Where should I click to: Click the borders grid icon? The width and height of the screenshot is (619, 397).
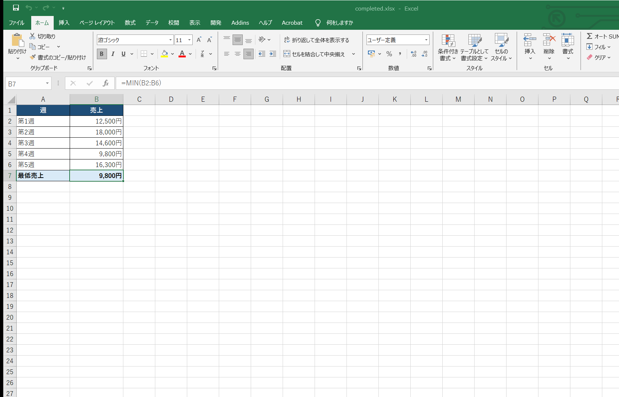click(x=144, y=54)
